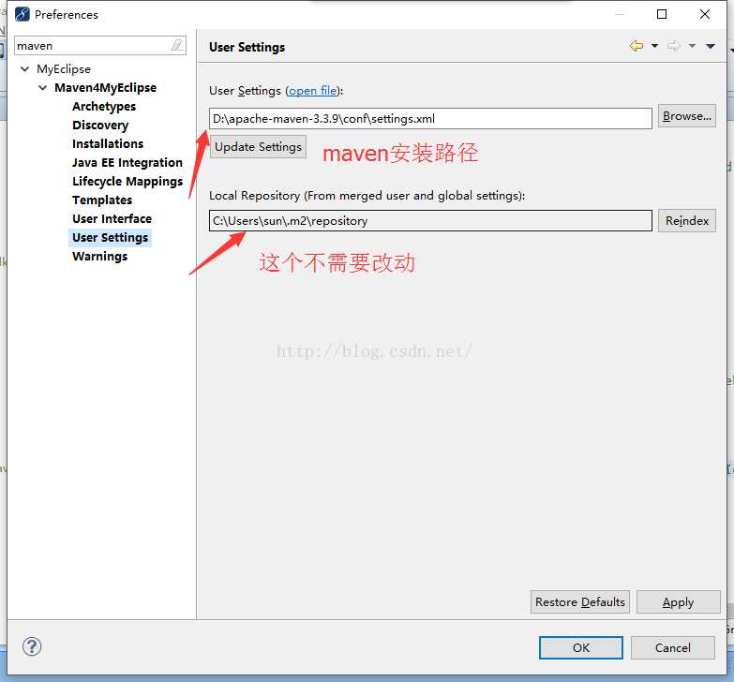Select Maven4MyEclipse tree item label
Image resolution: width=734 pixels, height=682 pixels.
105,87
